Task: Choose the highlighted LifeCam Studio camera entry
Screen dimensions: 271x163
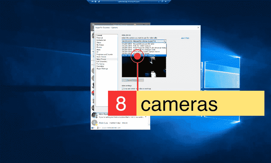Action: (x=144, y=55)
